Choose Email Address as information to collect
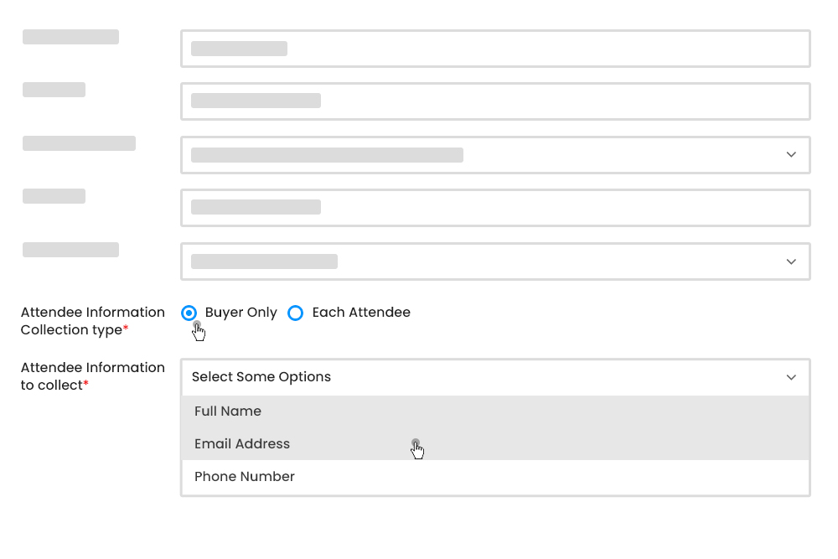This screenshot has width=838, height=559. click(242, 443)
